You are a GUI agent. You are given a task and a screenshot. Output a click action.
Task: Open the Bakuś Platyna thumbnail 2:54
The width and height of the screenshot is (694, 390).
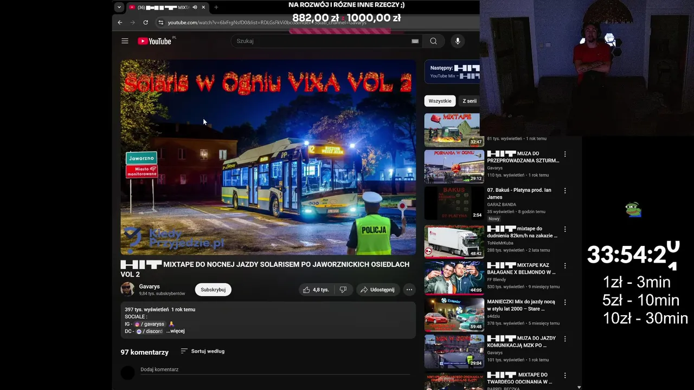coord(454,203)
